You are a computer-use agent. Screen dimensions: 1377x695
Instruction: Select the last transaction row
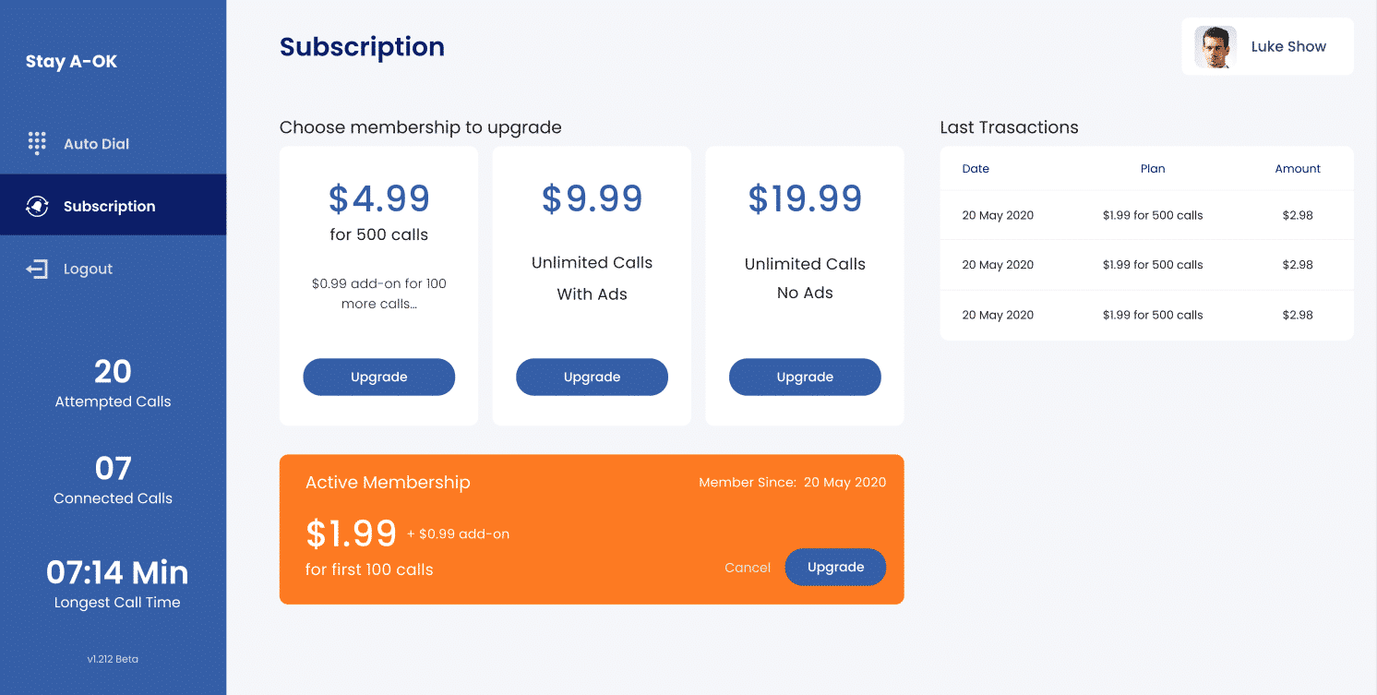click(x=1146, y=315)
